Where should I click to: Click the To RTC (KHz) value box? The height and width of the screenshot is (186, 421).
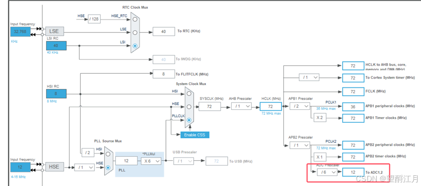pos(164,32)
